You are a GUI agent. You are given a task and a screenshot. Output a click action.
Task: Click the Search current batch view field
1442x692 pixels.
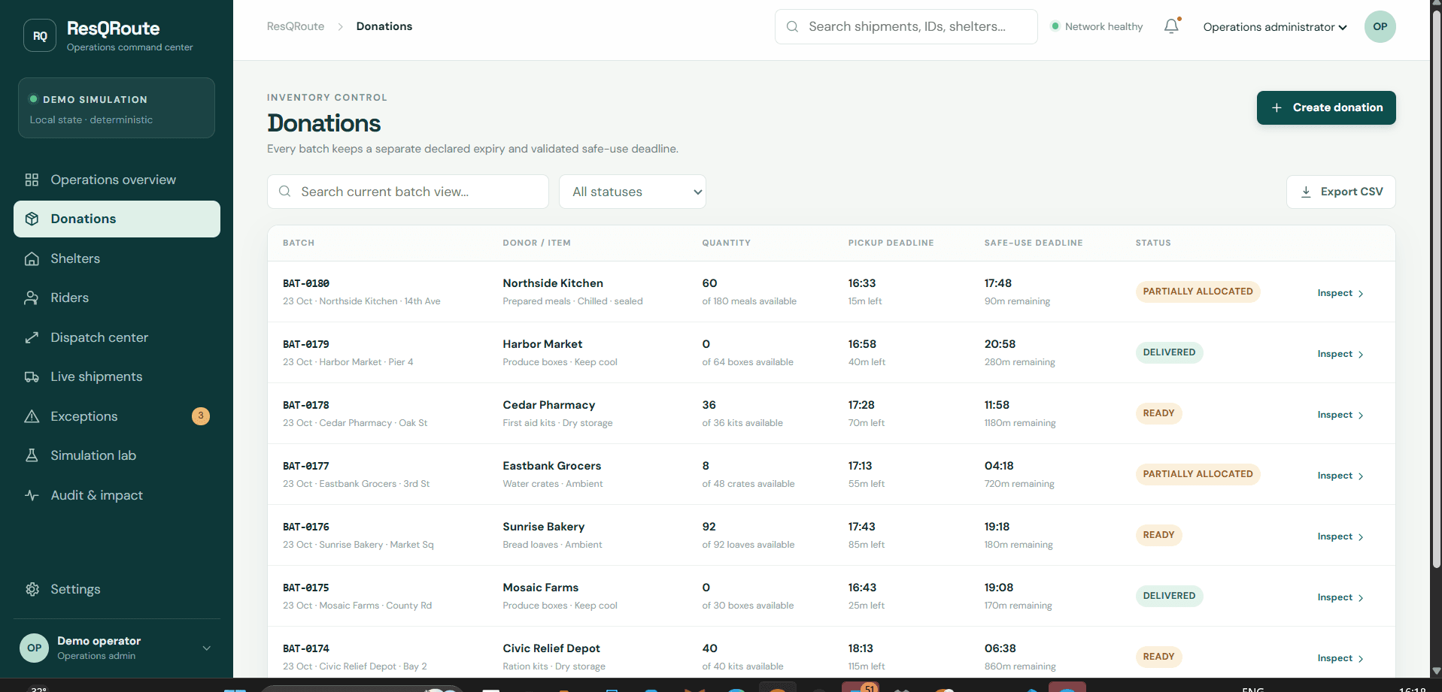pos(408,192)
